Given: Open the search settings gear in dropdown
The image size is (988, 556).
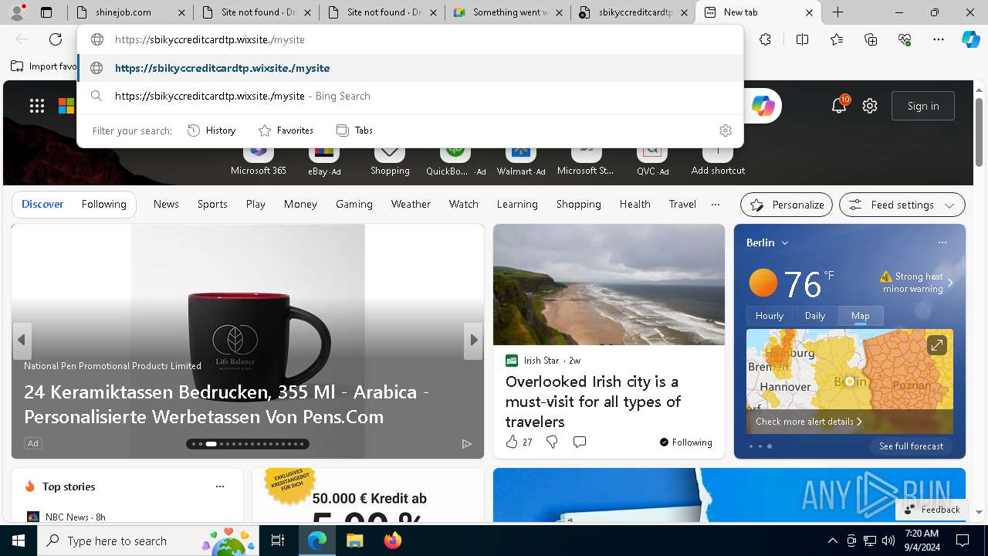Looking at the screenshot, I should coord(725,130).
